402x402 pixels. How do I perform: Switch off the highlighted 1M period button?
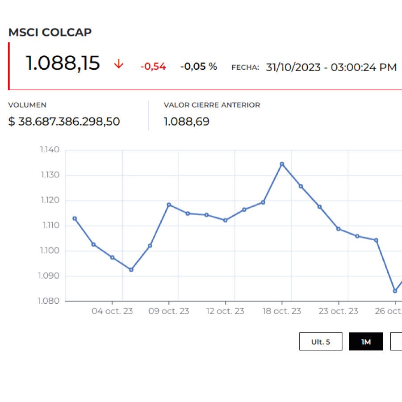[x=366, y=341]
